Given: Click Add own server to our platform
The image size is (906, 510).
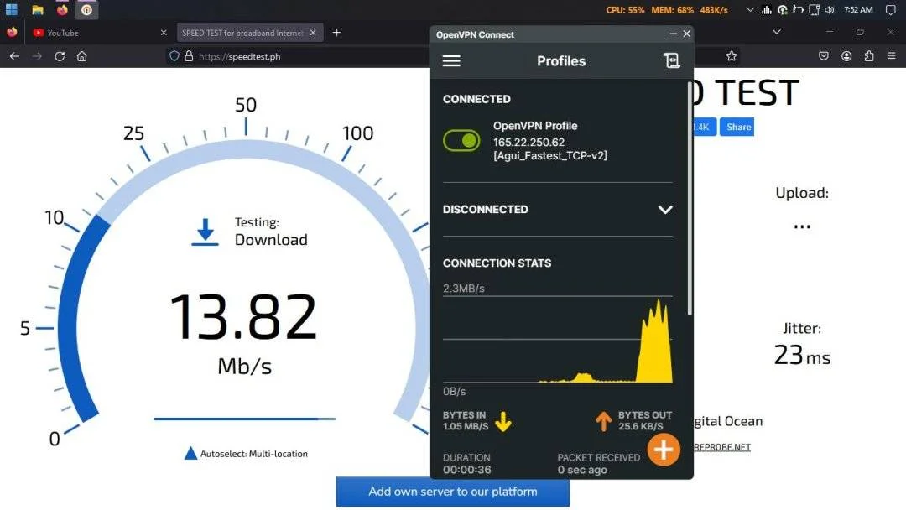Looking at the screenshot, I should (452, 492).
